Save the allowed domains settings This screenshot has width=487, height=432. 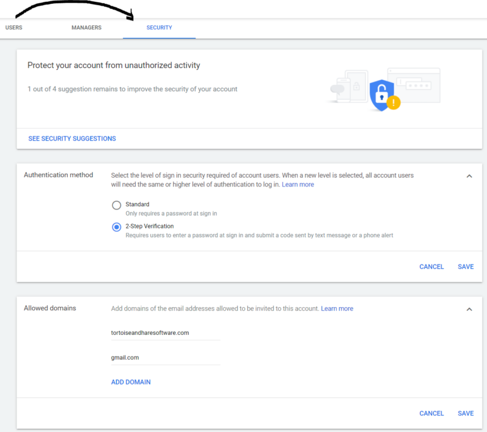pos(465,414)
